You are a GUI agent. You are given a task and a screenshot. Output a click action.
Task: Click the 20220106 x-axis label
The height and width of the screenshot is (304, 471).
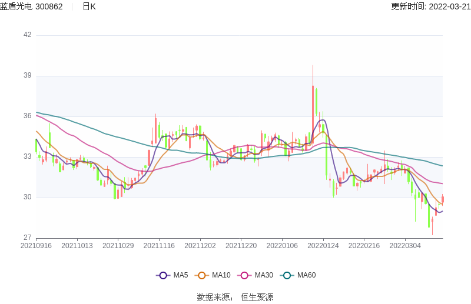282,246
